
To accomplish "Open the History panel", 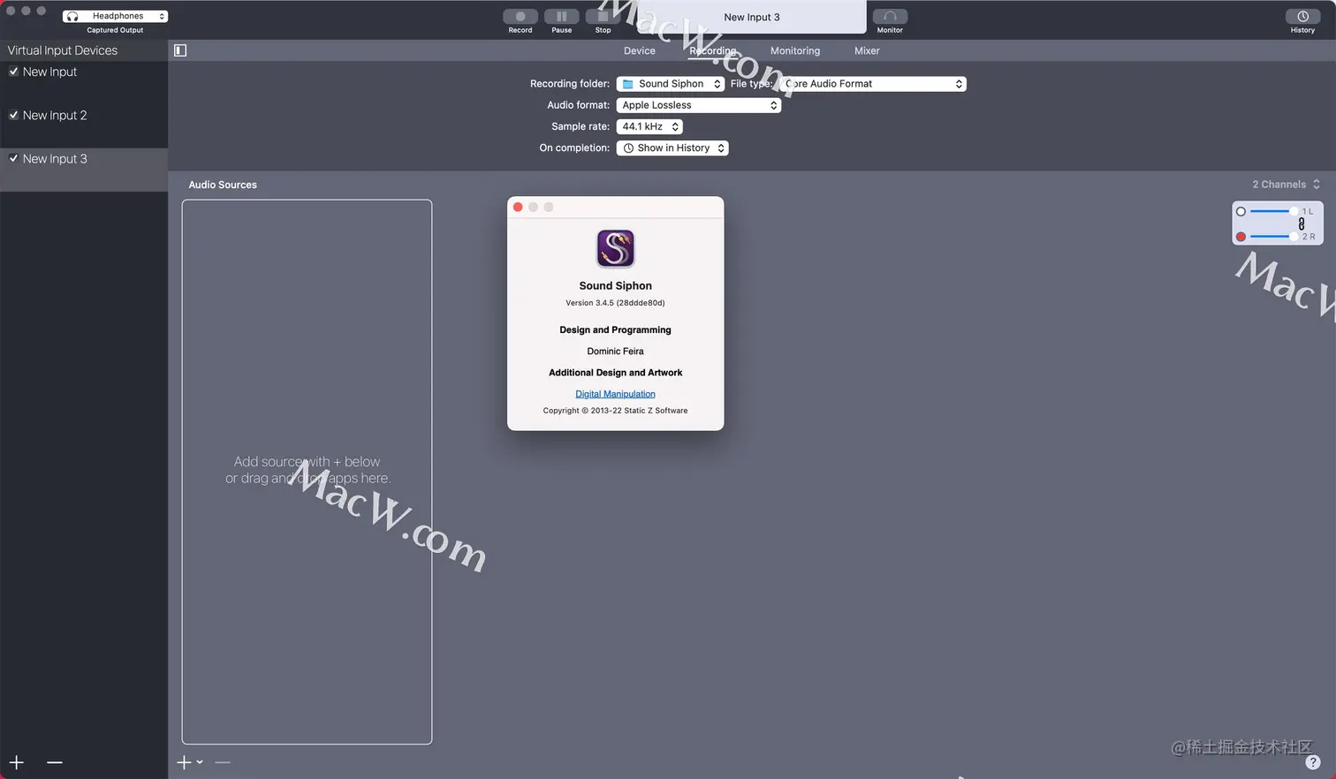I will [x=1302, y=16].
